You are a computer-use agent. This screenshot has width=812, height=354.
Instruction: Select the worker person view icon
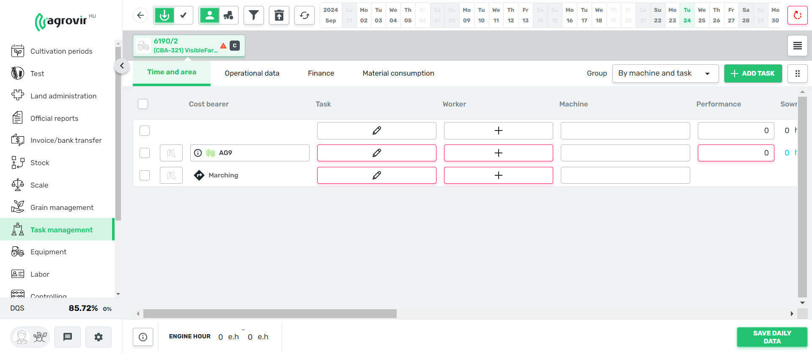tap(209, 16)
